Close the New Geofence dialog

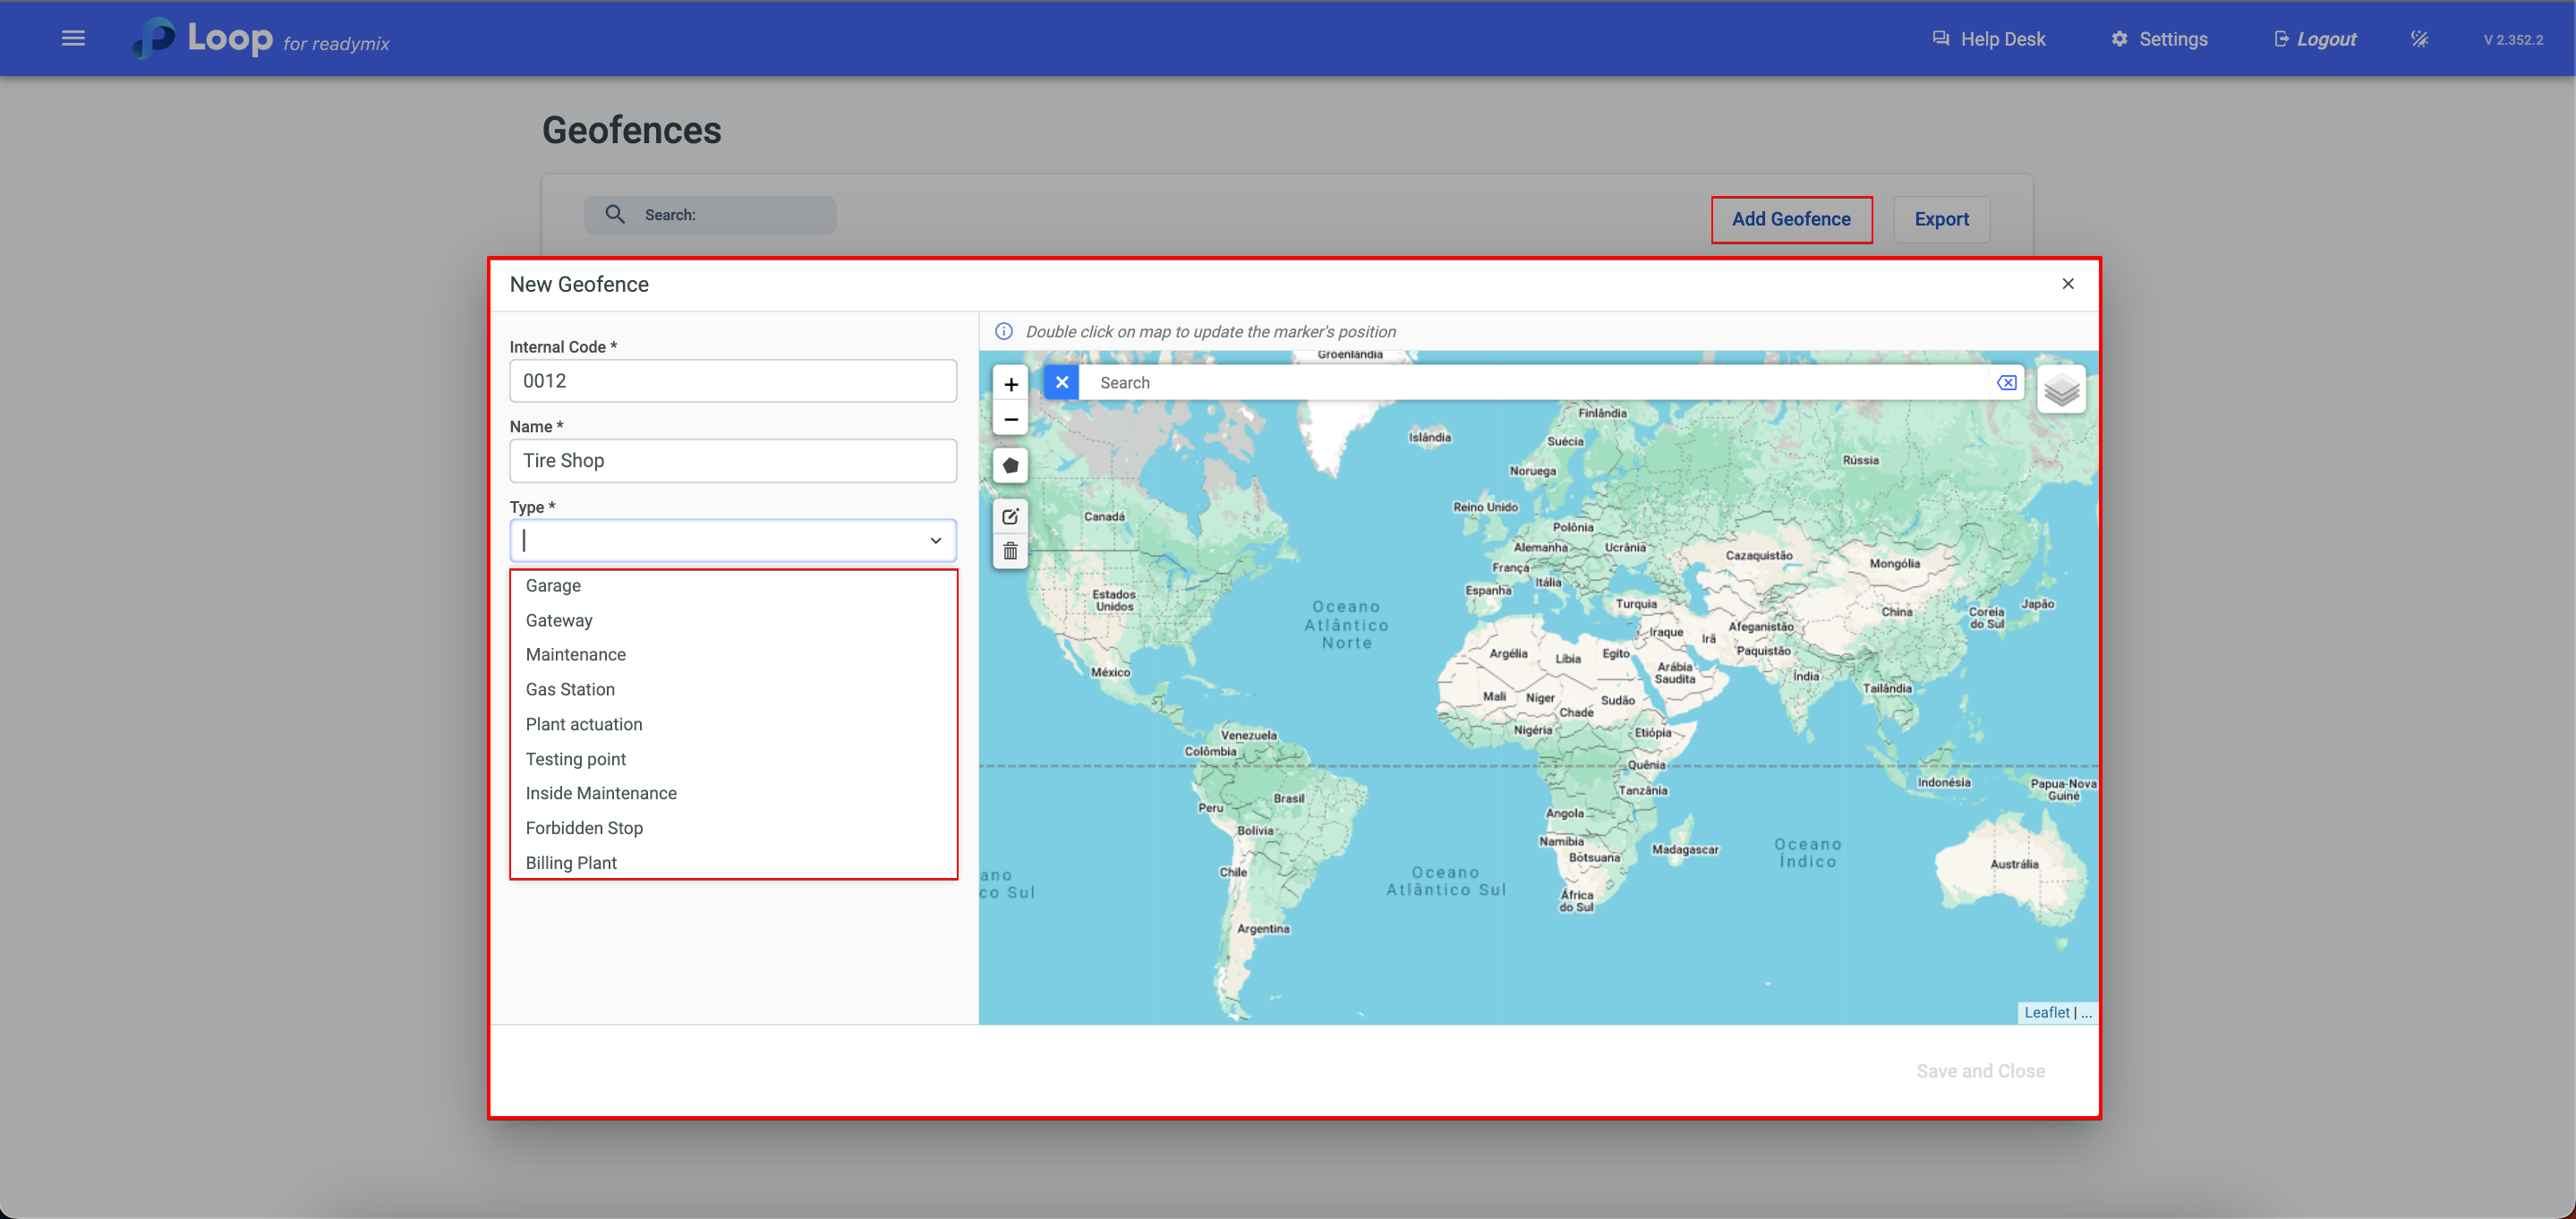click(x=2067, y=284)
